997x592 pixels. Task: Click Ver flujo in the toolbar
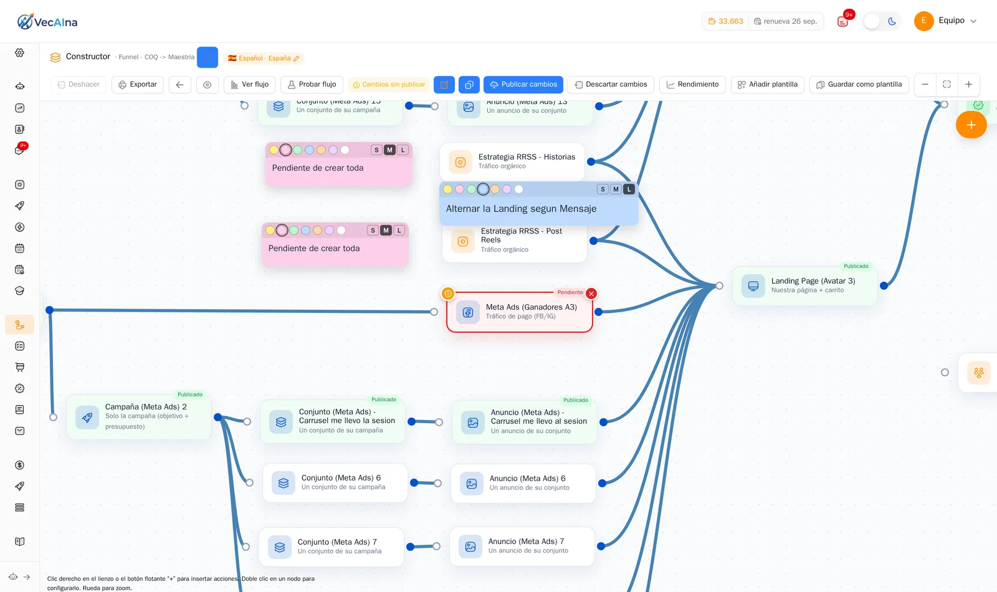249,85
